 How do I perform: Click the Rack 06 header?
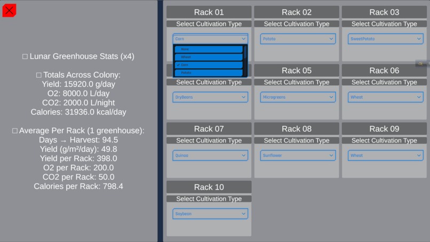coord(384,70)
